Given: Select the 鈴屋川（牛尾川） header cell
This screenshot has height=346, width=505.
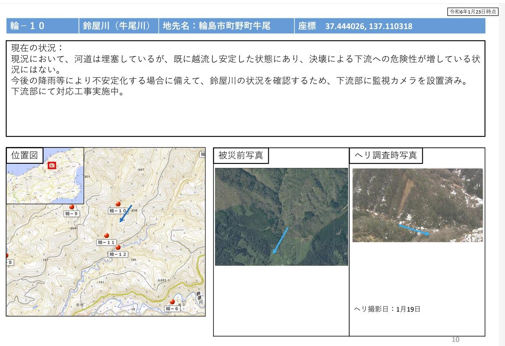Looking at the screenshot, I should point(118,26).
